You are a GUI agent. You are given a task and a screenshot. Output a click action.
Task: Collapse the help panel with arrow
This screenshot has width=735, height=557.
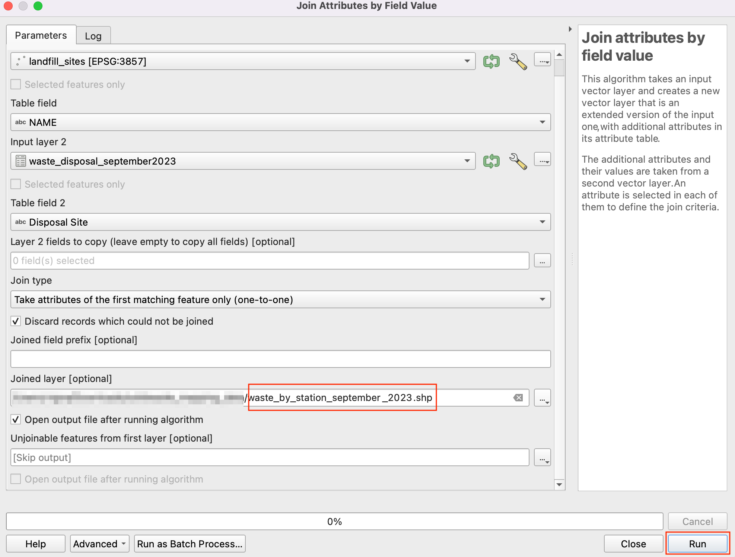570,29
